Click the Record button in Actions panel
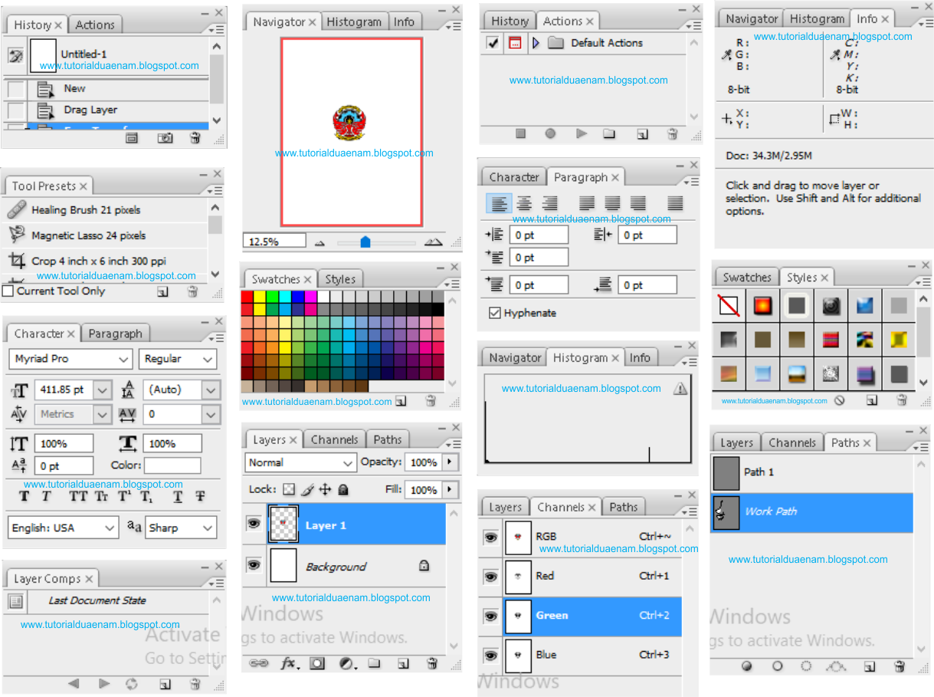This screenshot has width=934, height=697. [x=551, y=133]
